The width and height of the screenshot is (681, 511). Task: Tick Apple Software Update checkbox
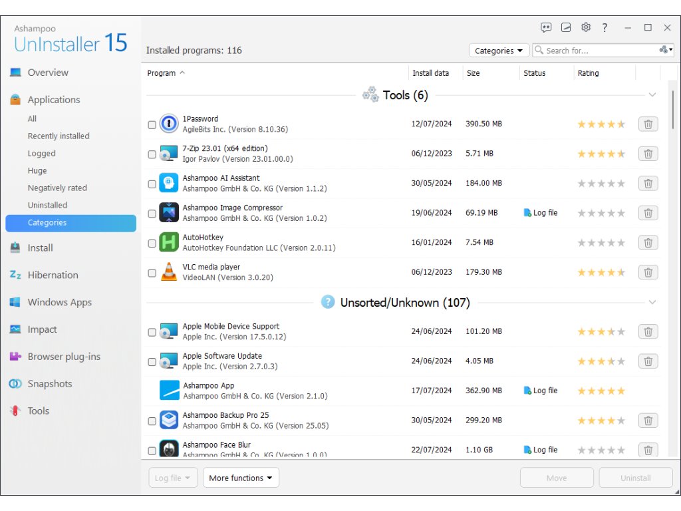[x=152, y=361]
